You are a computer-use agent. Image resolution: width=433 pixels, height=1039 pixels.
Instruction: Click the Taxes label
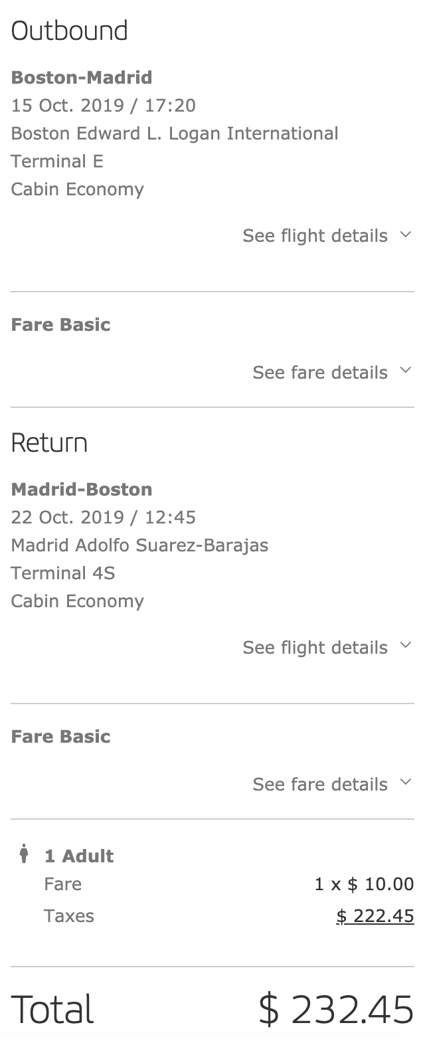tap(69, 916)
